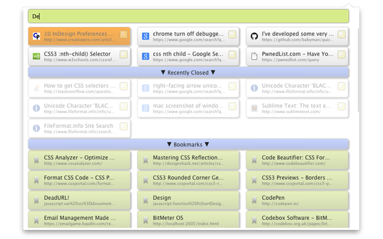Click the Google icon on mac screenshot entry

pos(145,108)
